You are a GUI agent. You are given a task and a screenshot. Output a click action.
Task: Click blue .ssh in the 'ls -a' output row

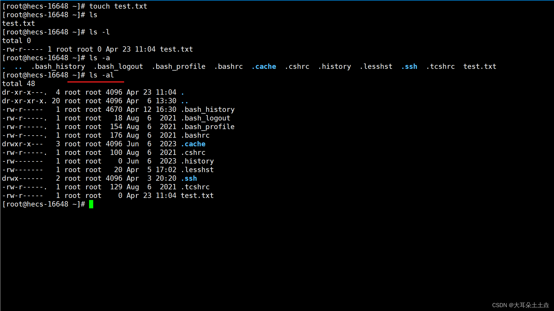tap(409, 66)
